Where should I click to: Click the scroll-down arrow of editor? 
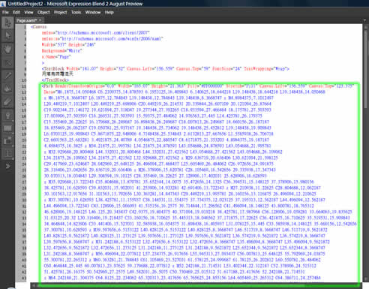pyautogui.click(x=365, y=279)
